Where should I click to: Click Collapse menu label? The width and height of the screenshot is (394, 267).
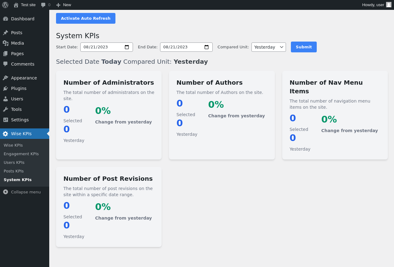coord(26,192)
